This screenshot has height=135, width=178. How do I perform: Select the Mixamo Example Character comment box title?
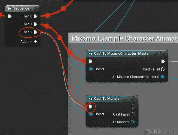coord(124,38)
